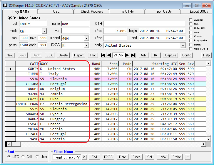Expand the tx band dropdown showing 40M

coord(86,38)
